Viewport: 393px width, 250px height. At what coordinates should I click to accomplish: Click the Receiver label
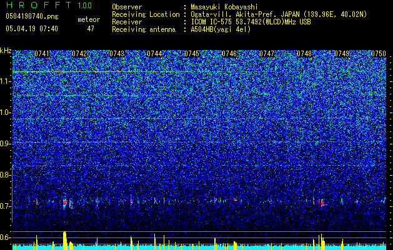(127, 22)
